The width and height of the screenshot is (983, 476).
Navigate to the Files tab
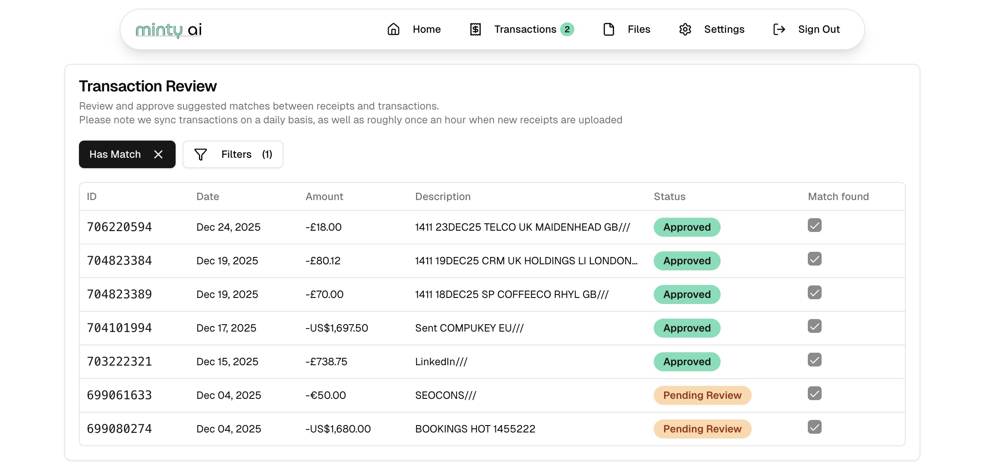(x=638, y=29)
